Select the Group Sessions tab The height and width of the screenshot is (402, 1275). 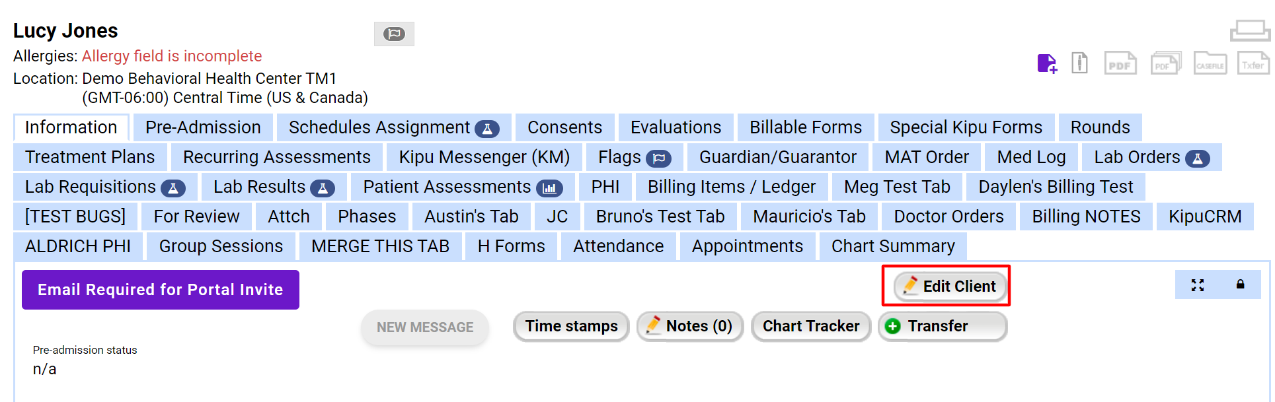pyautogui.click(x=220, y=246)
